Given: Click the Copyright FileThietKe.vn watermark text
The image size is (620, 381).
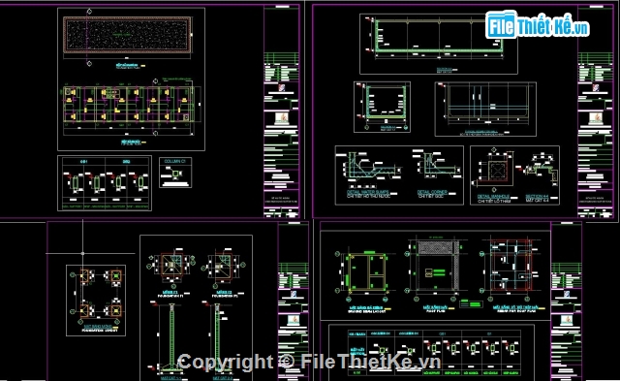Looking at the screenshot, I should [x=309, y=362].
